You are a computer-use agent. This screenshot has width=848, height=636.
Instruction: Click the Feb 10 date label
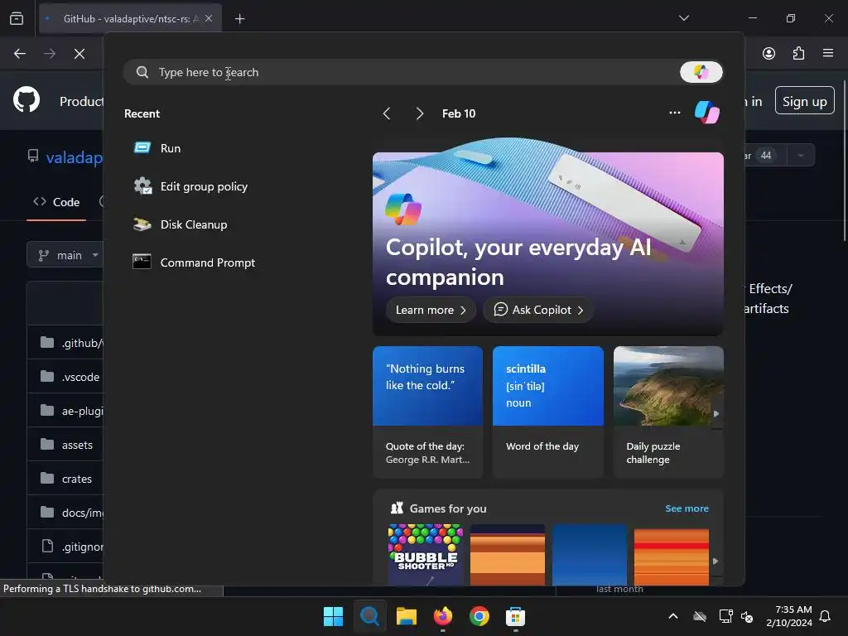click(x=459, y=113)
